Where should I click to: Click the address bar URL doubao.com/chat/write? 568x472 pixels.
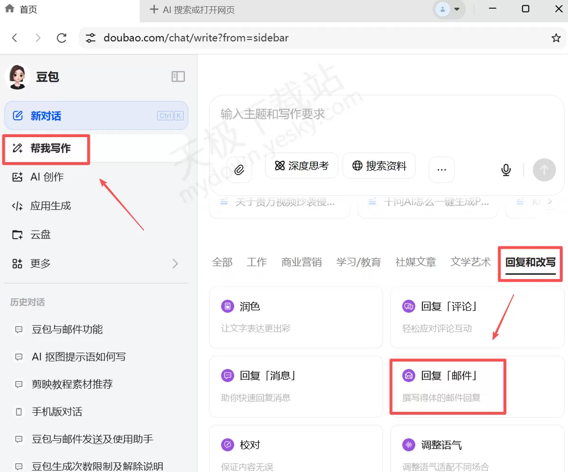[196, 38]
